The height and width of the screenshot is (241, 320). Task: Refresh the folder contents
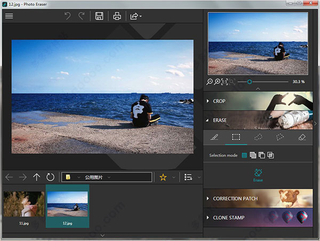(x=50, y=177)
